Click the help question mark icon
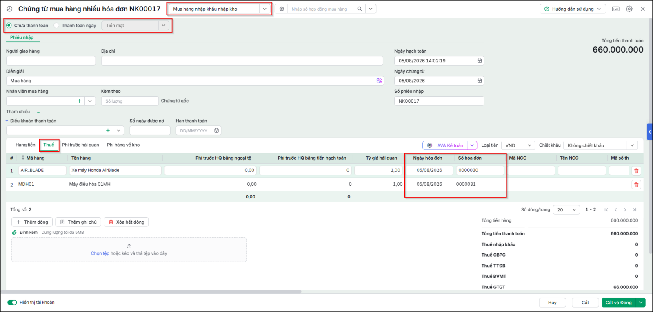The image size is (653, 312). tap(547, 9)
